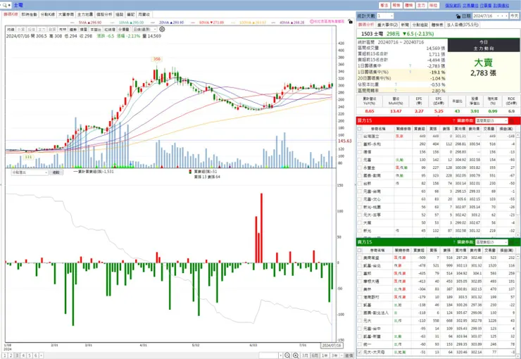Image resolution: width=521 pixels, height=359 pixels.
Task: Open the dropdown arrow after the 3年 button
Action: click(340, 355)
